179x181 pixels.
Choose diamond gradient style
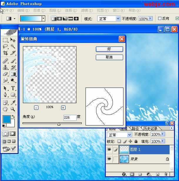76,19
